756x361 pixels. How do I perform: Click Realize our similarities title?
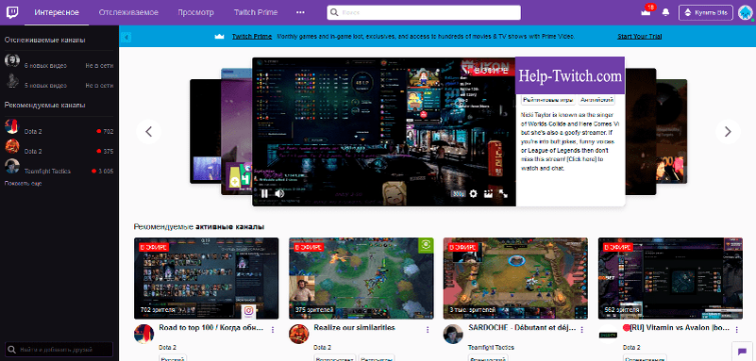[354, 328]
